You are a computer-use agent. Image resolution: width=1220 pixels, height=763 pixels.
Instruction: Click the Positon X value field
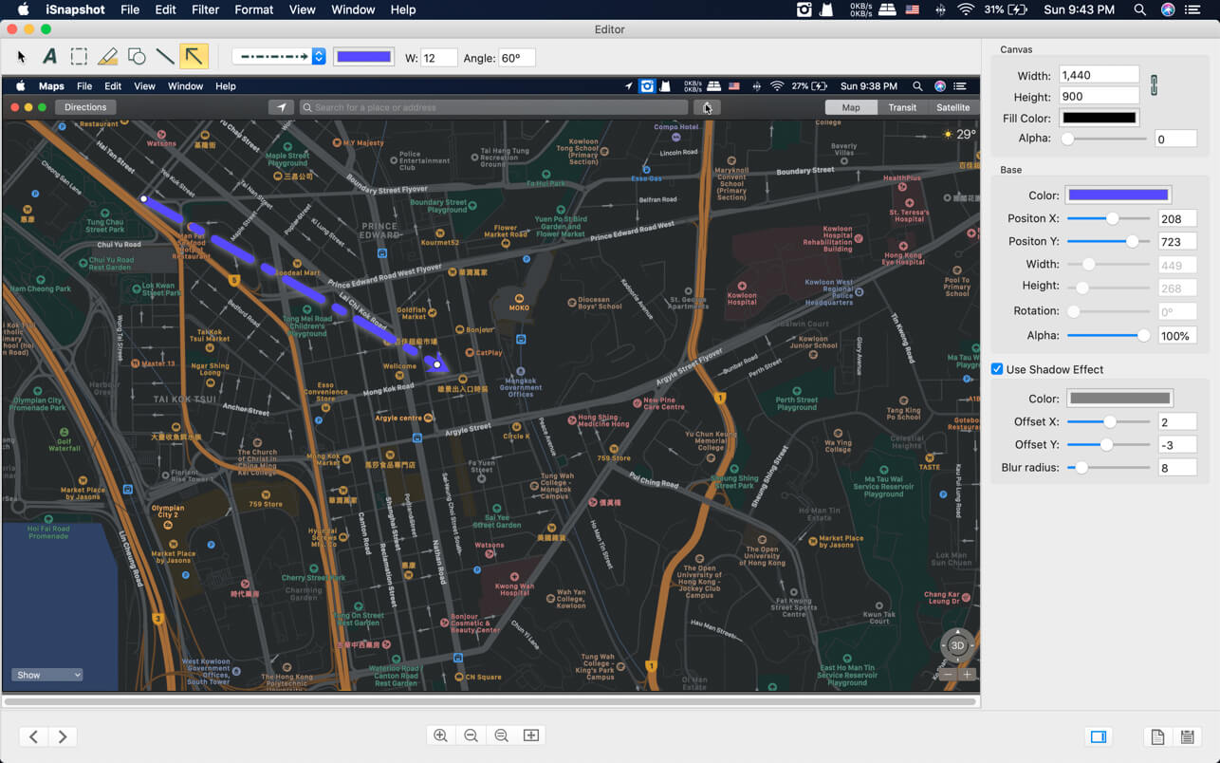[1177, 219]
